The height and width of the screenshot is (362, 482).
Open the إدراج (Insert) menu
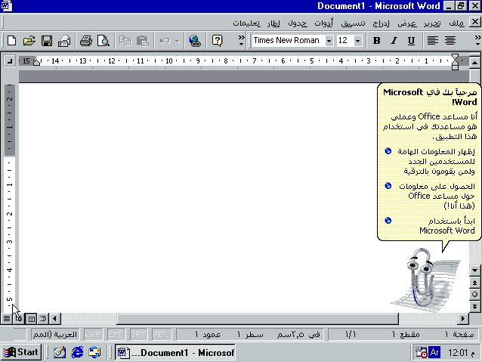tap(382, 23)
